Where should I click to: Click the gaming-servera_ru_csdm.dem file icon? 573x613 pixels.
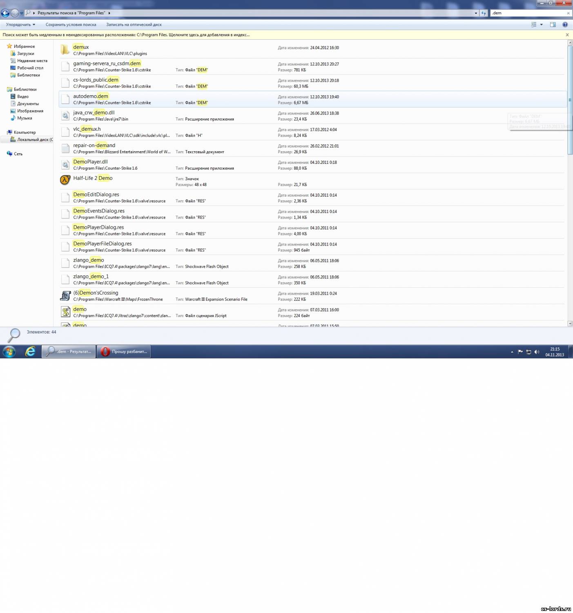click(65, 66)
